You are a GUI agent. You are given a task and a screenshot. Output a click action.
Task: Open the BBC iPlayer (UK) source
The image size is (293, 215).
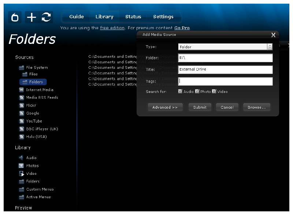click(x=42, y=129)
